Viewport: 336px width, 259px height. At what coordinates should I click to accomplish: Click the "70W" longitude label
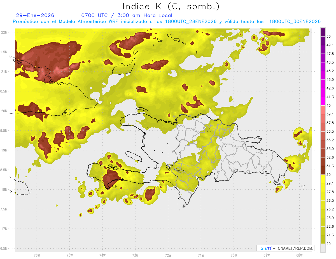click(x=234, y=255)
